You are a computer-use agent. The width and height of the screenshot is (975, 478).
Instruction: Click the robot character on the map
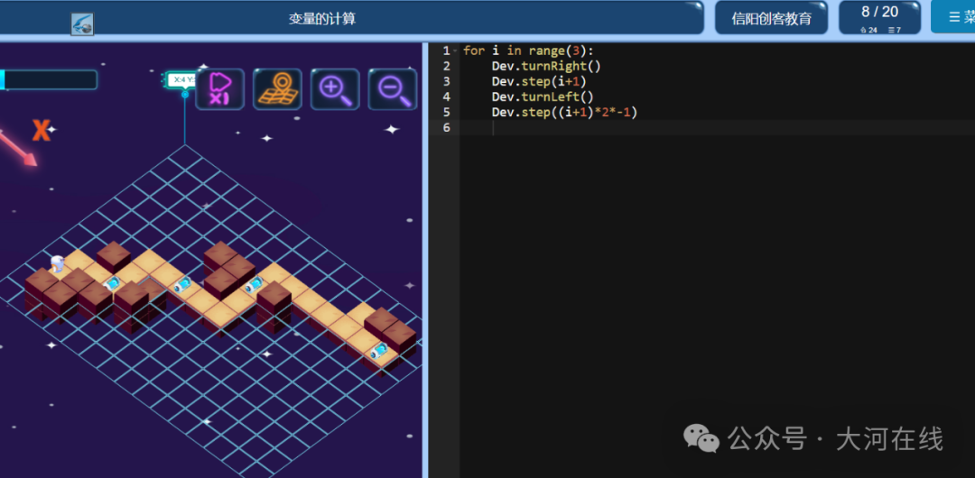[57, 263]
